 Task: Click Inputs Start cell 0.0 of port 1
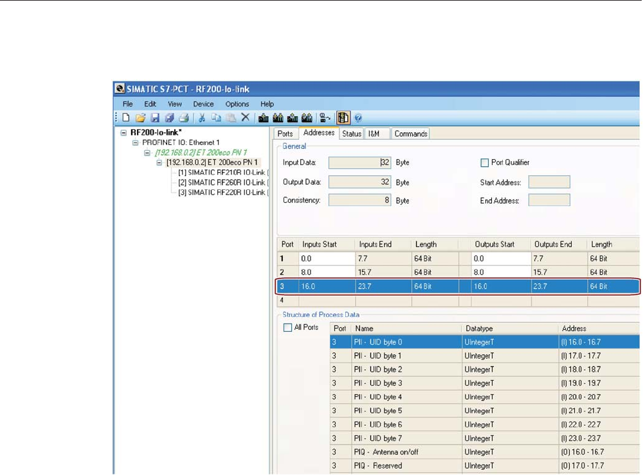coord(327,259)
